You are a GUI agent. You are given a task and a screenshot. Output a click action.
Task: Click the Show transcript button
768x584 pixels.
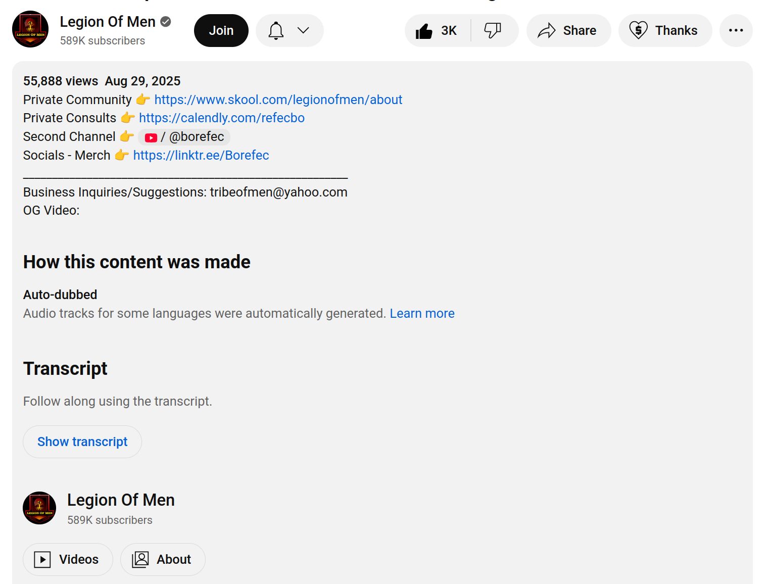coord(82,442)
